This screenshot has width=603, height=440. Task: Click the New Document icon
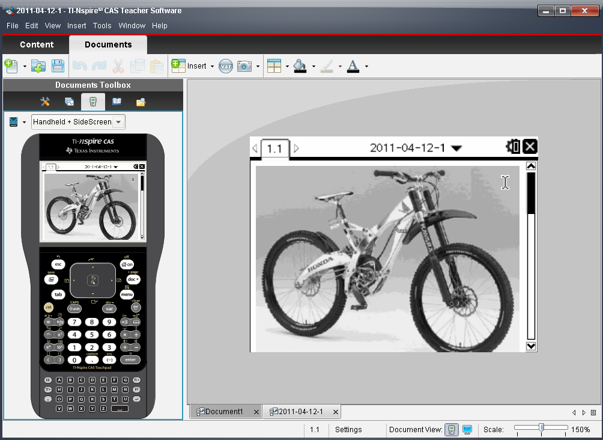pyautogui.click(x=11, y=66)
